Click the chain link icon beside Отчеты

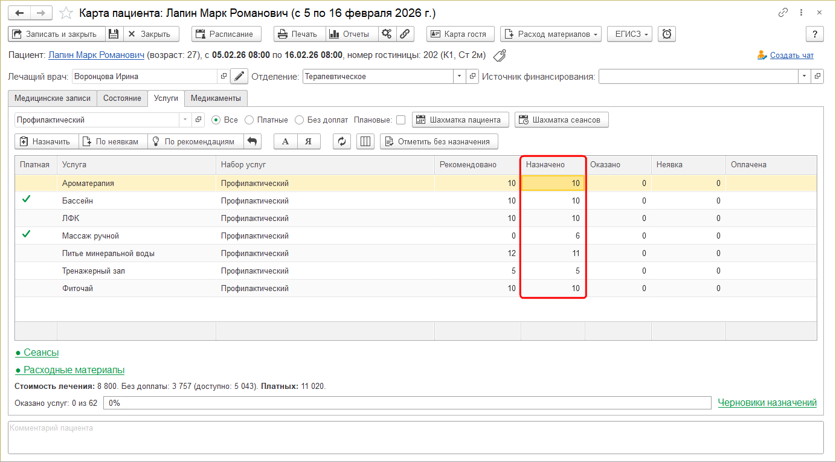coord(405,34)
